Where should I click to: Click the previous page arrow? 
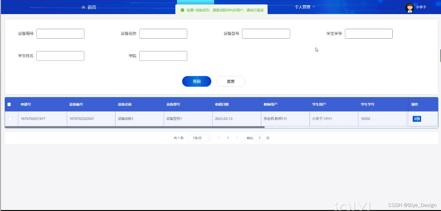219,138
